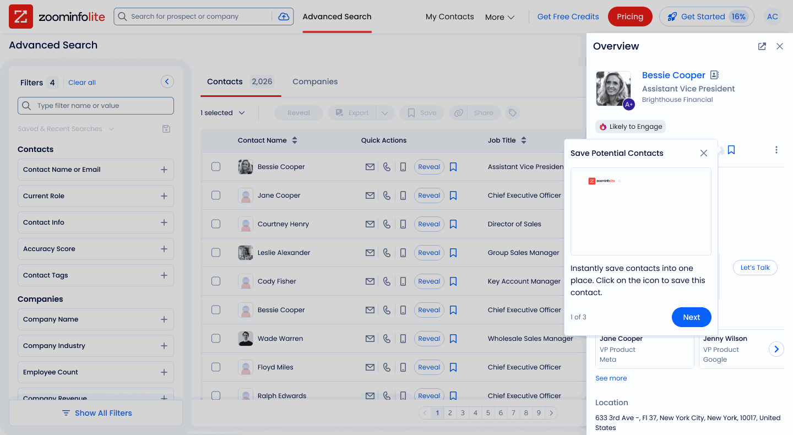Click Bessie Cooper's profile photo in Overview

point(613,89)
